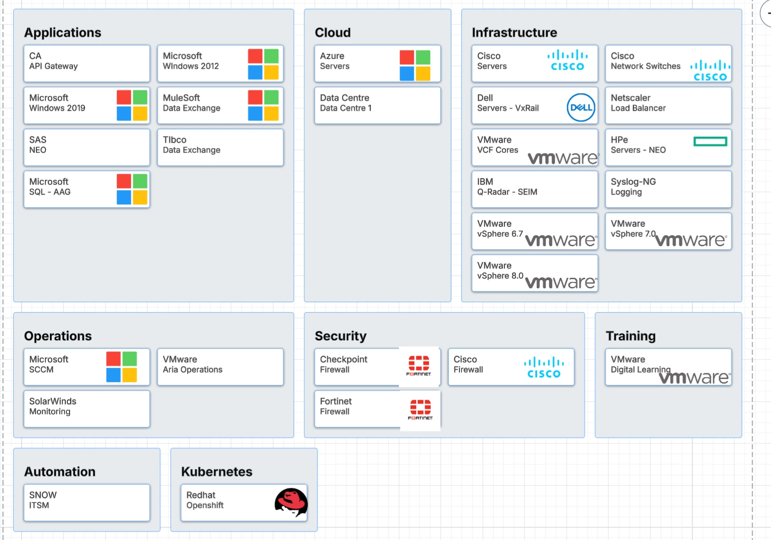This screenshot has height=540, width=771.
Task: Click the Dell logo on Servers - VxRail card
Action: (581, 107)
